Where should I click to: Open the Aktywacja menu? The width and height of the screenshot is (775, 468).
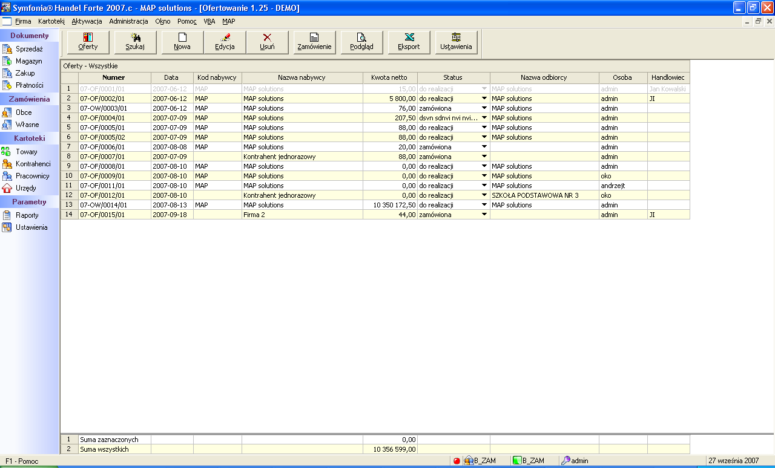click(87, 21)
